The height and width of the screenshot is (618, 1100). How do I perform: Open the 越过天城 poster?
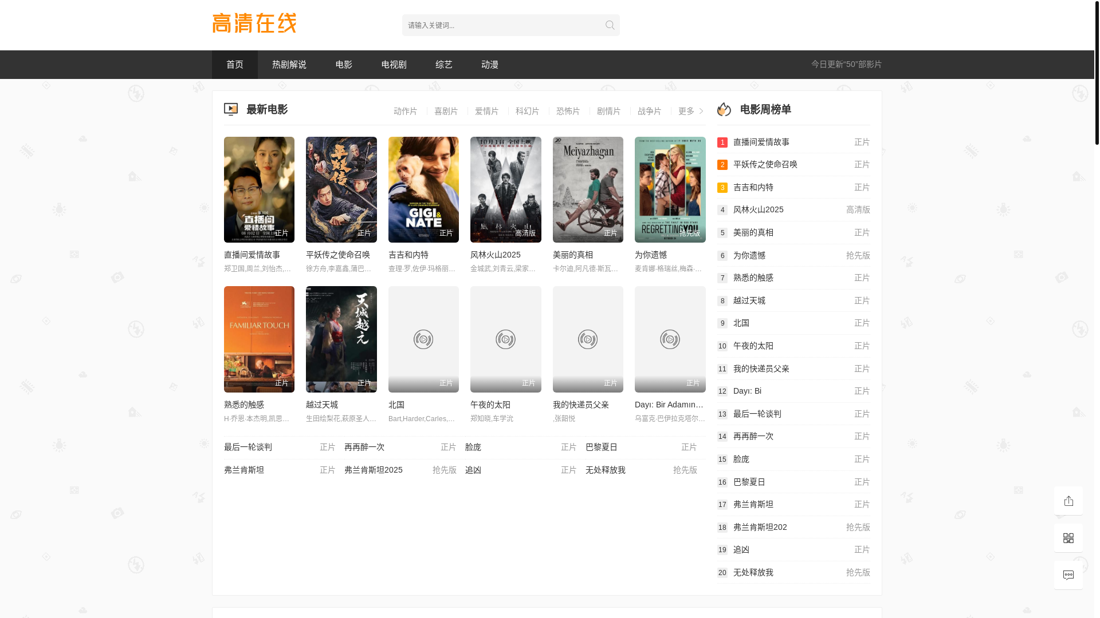[x=341, y=339]
